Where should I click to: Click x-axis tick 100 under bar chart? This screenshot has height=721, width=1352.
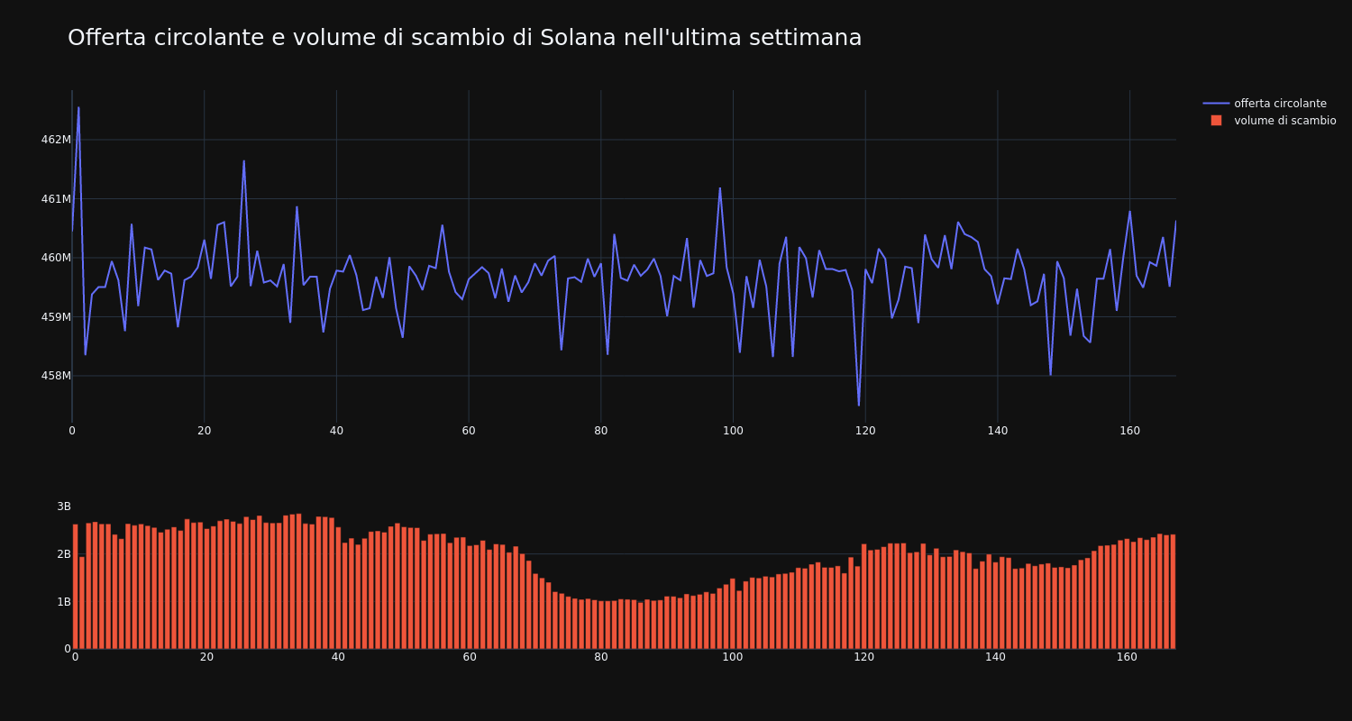click(733, 657)
